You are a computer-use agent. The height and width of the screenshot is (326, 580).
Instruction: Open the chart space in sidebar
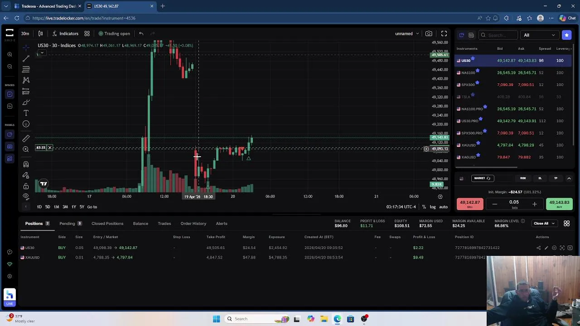pyautogui.click(x=10, y=94)
